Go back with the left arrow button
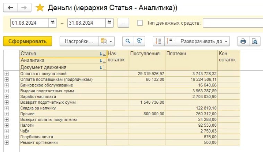The width and height of the screenshot is (263, 152). 10,8
